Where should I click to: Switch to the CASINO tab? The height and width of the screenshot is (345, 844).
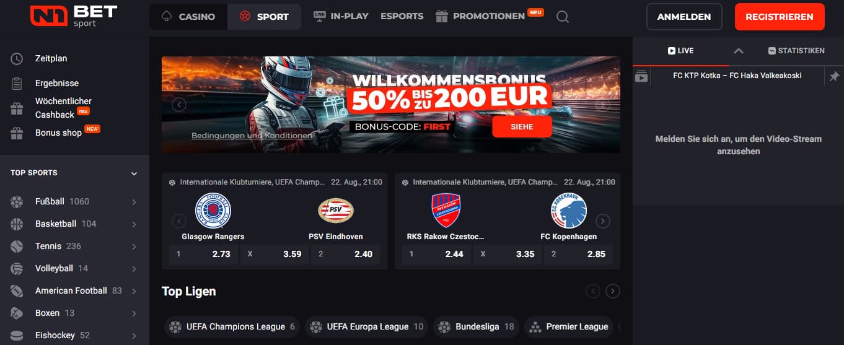pyautogui.click(x=188, y=17)
